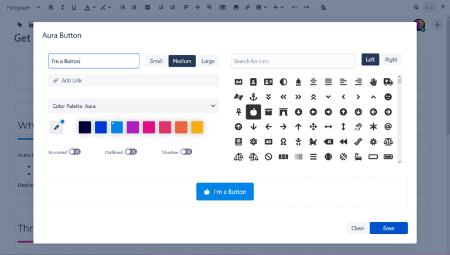The width and height of the screenshot is (450, 255).
Task: Select the atom icon
Action: pos(253,142)
